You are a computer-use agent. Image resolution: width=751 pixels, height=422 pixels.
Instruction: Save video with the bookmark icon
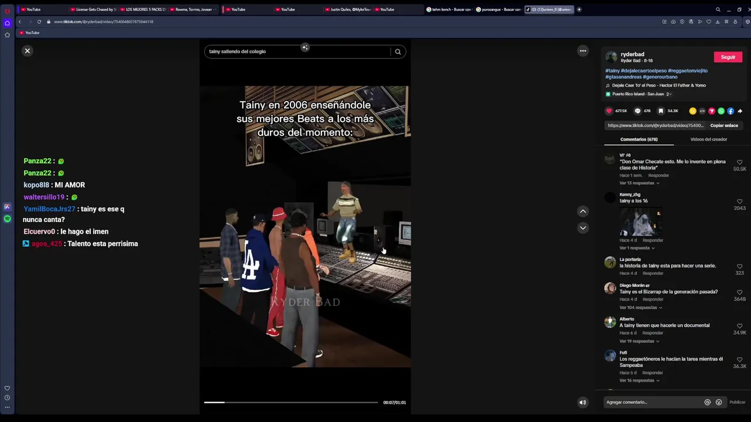(661, 111)
